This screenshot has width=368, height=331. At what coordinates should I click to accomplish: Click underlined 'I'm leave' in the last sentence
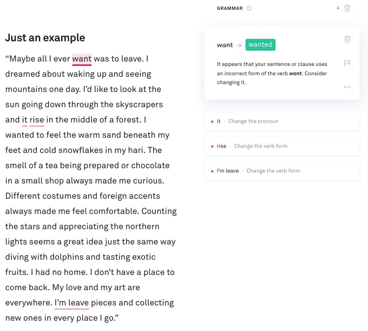(72, 302)
